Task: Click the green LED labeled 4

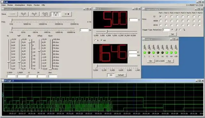Action: [x=153, y=53]
